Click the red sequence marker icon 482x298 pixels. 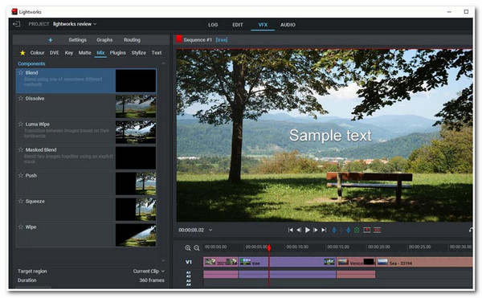click(179, 39)
